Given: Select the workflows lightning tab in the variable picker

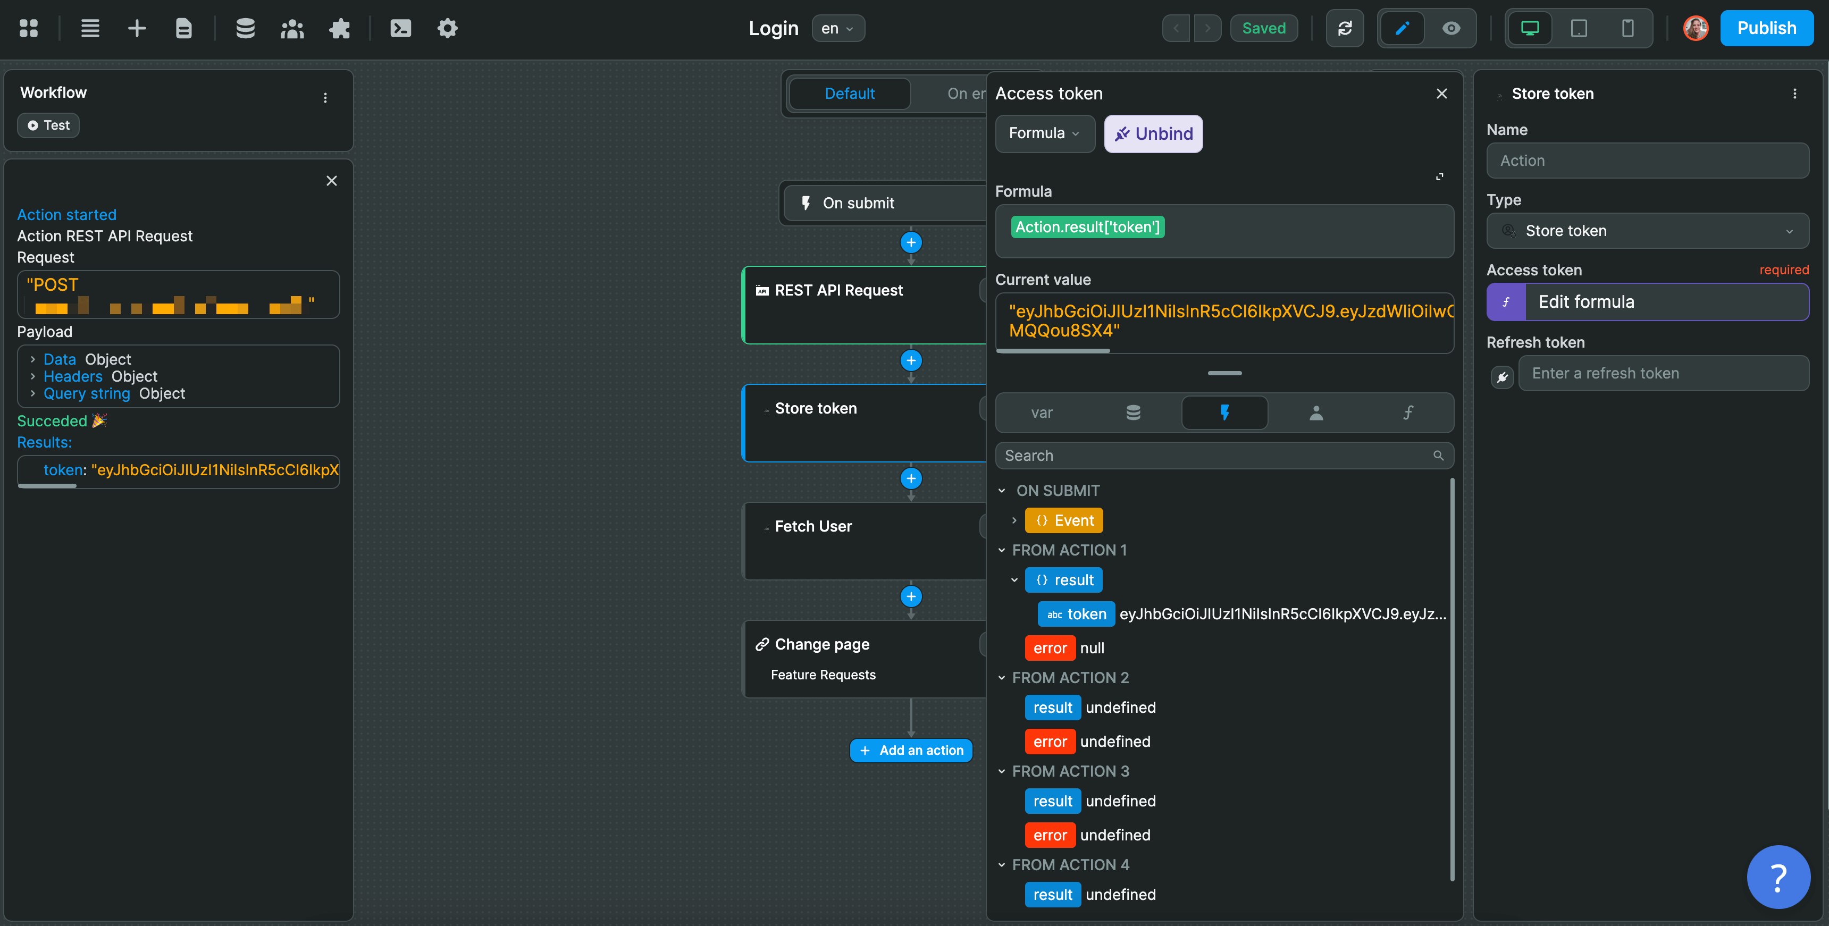Looking at the screenshot, I should (1224, 412).
